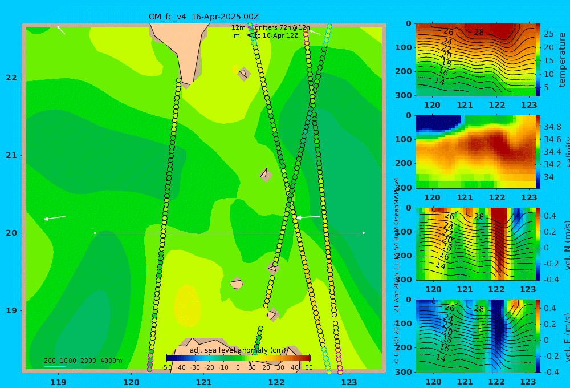Click latitude label 19 on the main map axis

coord(11,310)
